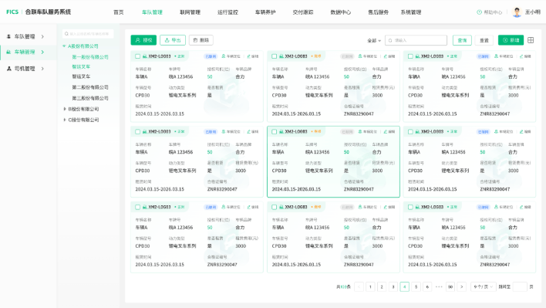Click 编辑 on the middle-row right card
This screenshot has height=308, width=546.
525,132
